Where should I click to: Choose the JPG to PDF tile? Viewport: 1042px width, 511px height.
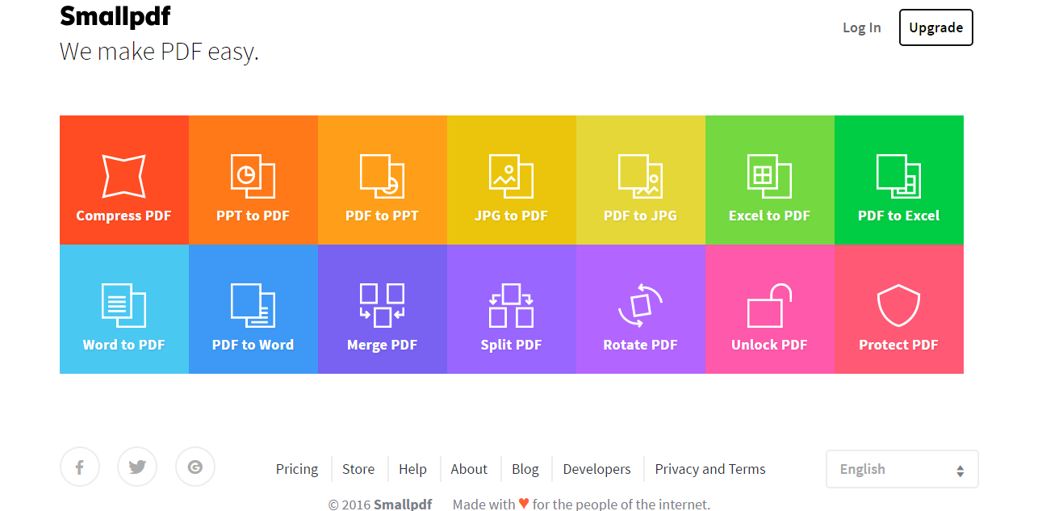tap(512, 180)
